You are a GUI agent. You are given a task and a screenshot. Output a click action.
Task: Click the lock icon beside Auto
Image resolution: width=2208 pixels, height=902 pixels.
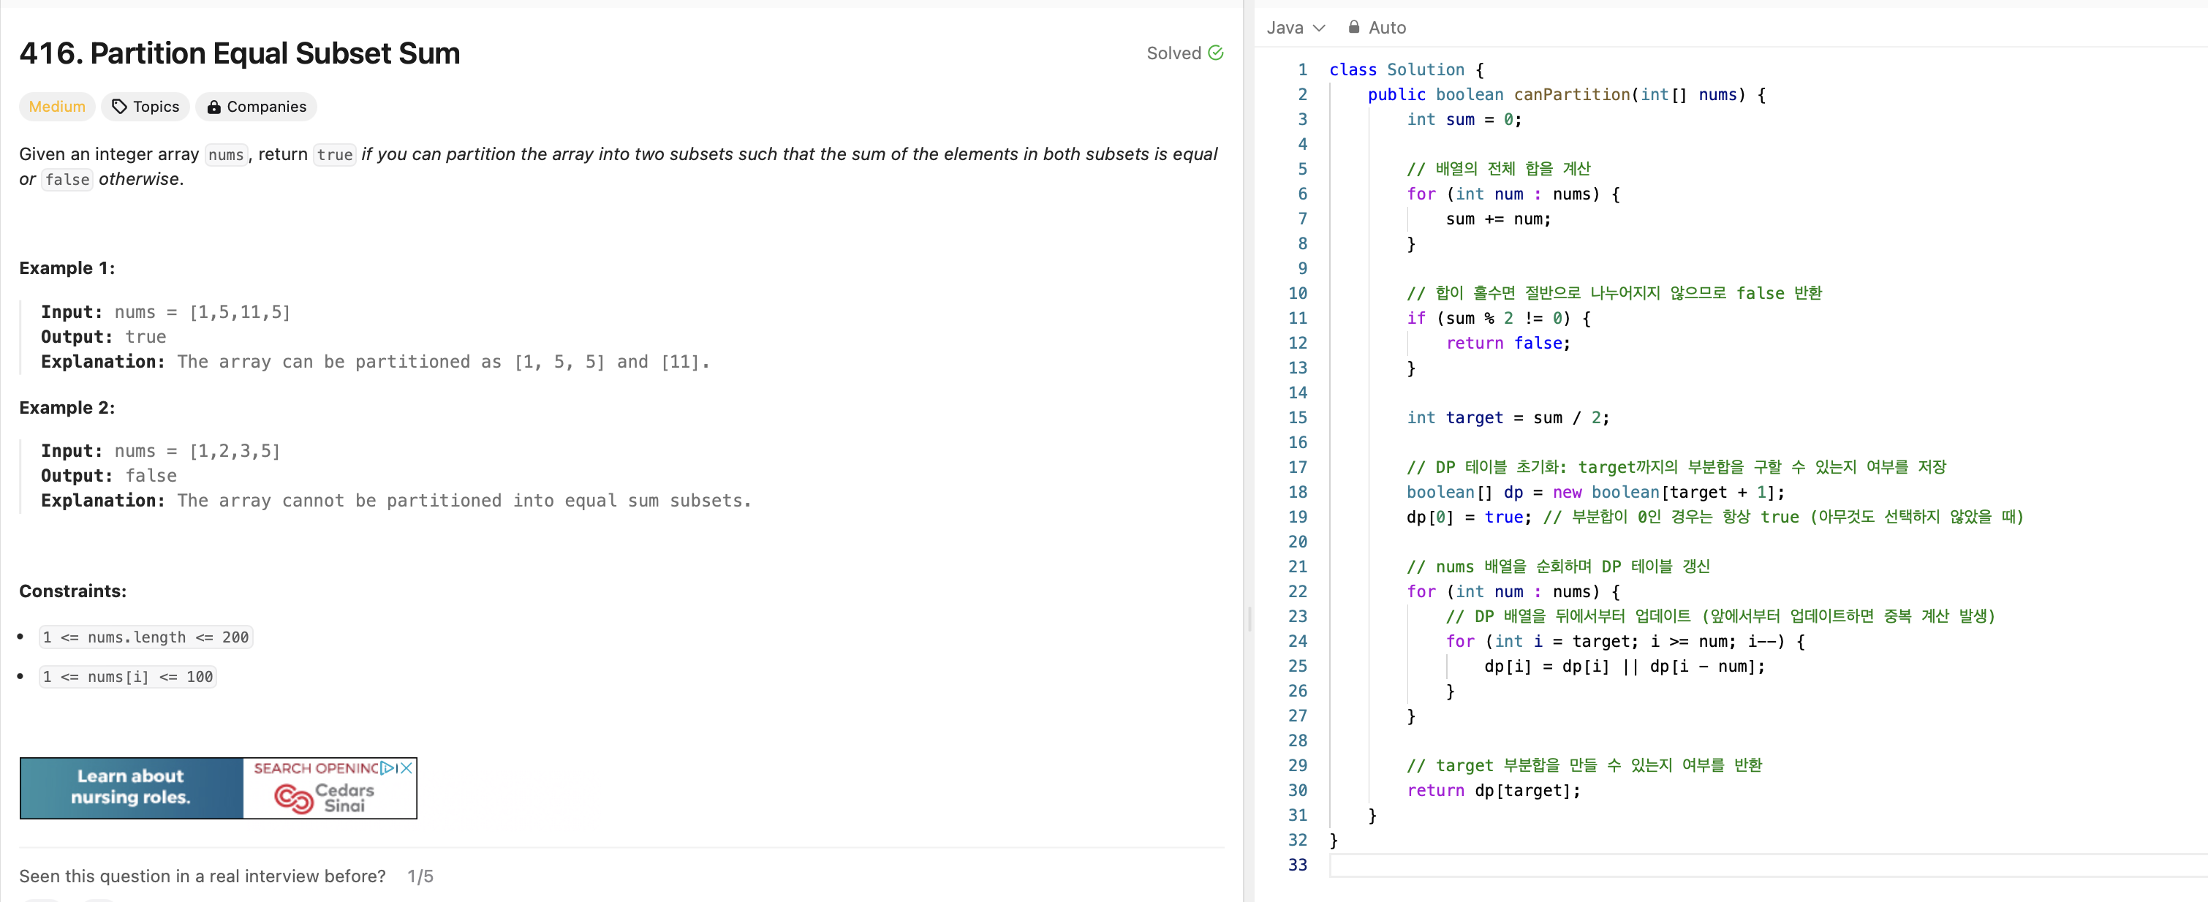(x=1353, y=28)
